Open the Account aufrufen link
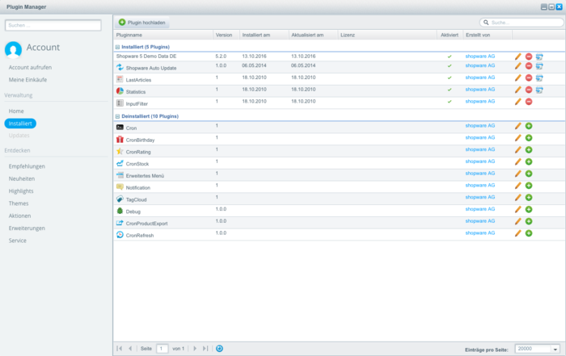Screen dimensions: 566x356 point(30,67)
